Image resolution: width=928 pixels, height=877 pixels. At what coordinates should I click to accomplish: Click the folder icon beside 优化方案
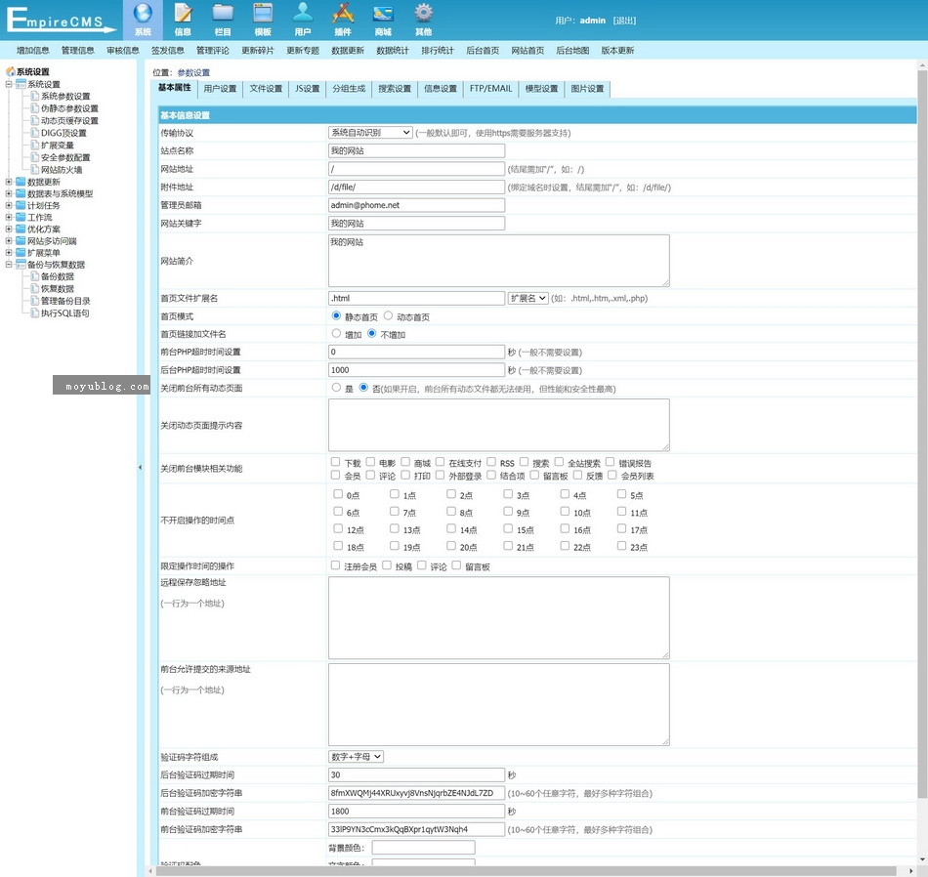pyautogui.click(x=21, y=229)
